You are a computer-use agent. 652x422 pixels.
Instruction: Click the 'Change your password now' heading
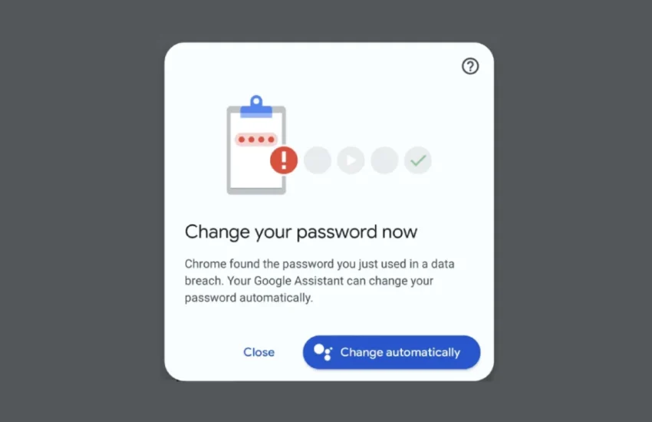301,232
